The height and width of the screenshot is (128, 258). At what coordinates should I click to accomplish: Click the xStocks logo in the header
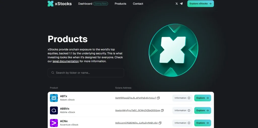click(x=59, y=4)
